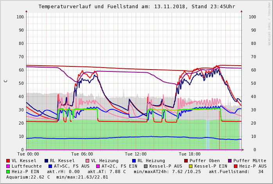Select the Puffer Oben legend swatch
Viewport: 273px width, 184px height.
click(186, 161)
